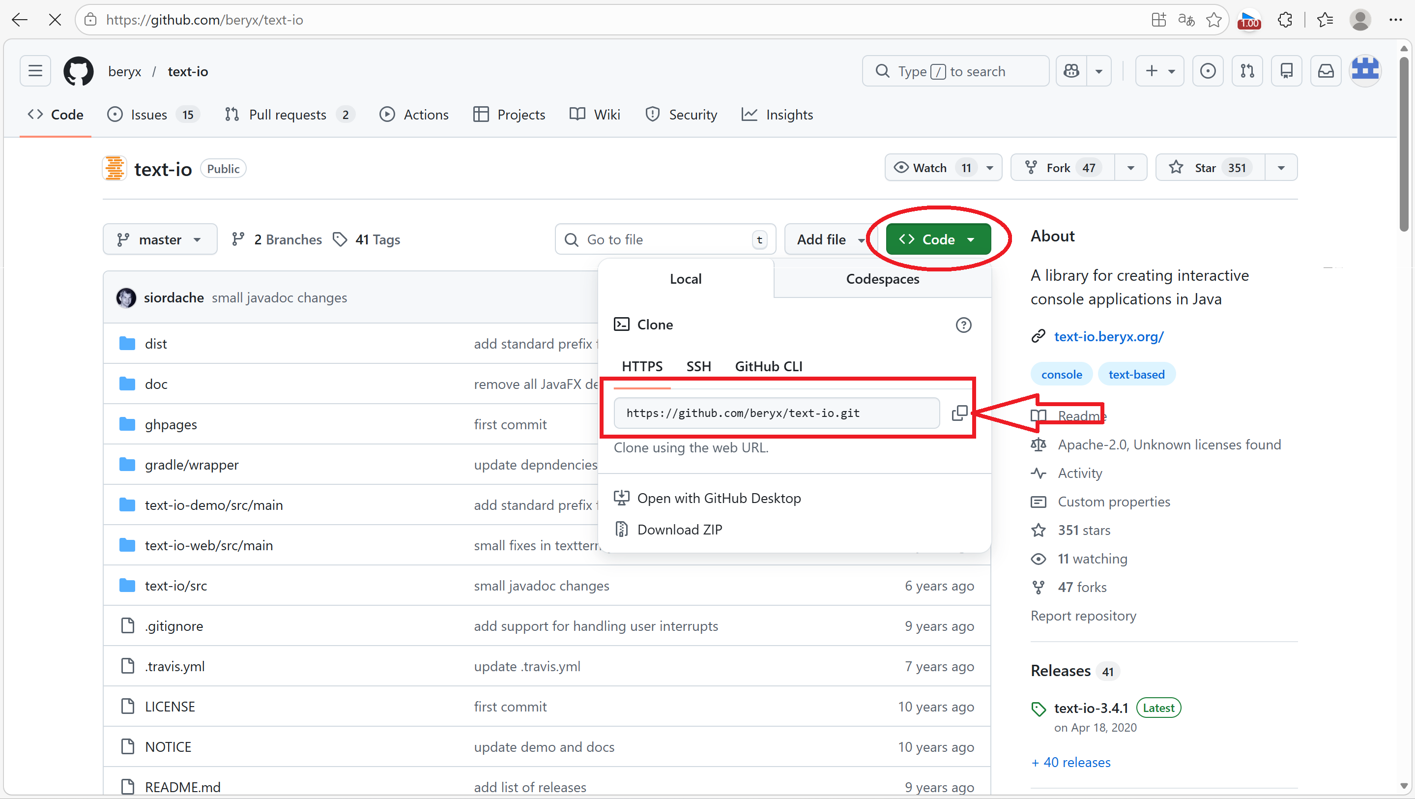Expand the master branch dropdown
The image size is (1415, 799).
tap(160, 239)
